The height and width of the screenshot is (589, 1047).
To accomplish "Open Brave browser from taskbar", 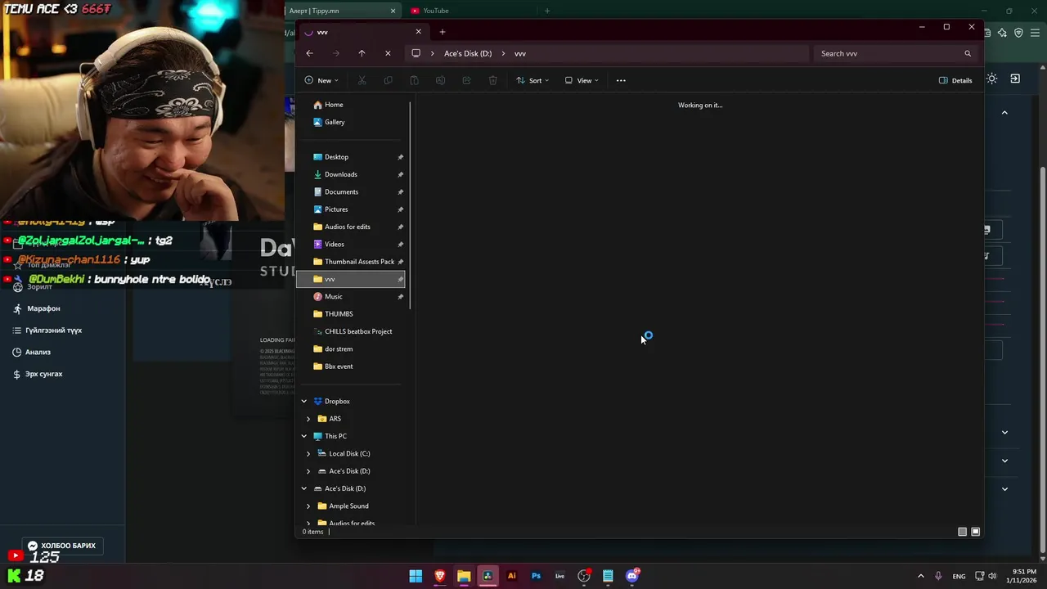I will [x=440, y=576].
